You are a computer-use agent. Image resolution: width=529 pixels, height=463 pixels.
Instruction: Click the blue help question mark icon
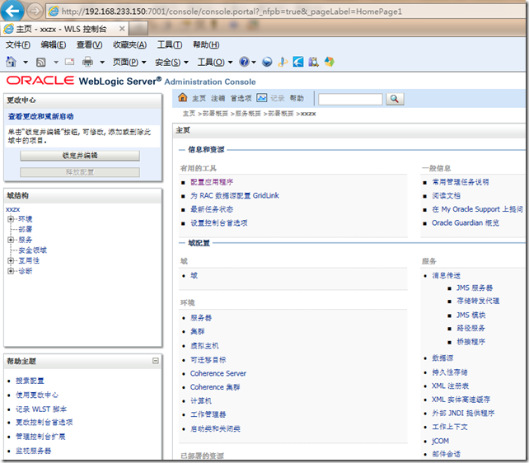(x=244, y=62)
